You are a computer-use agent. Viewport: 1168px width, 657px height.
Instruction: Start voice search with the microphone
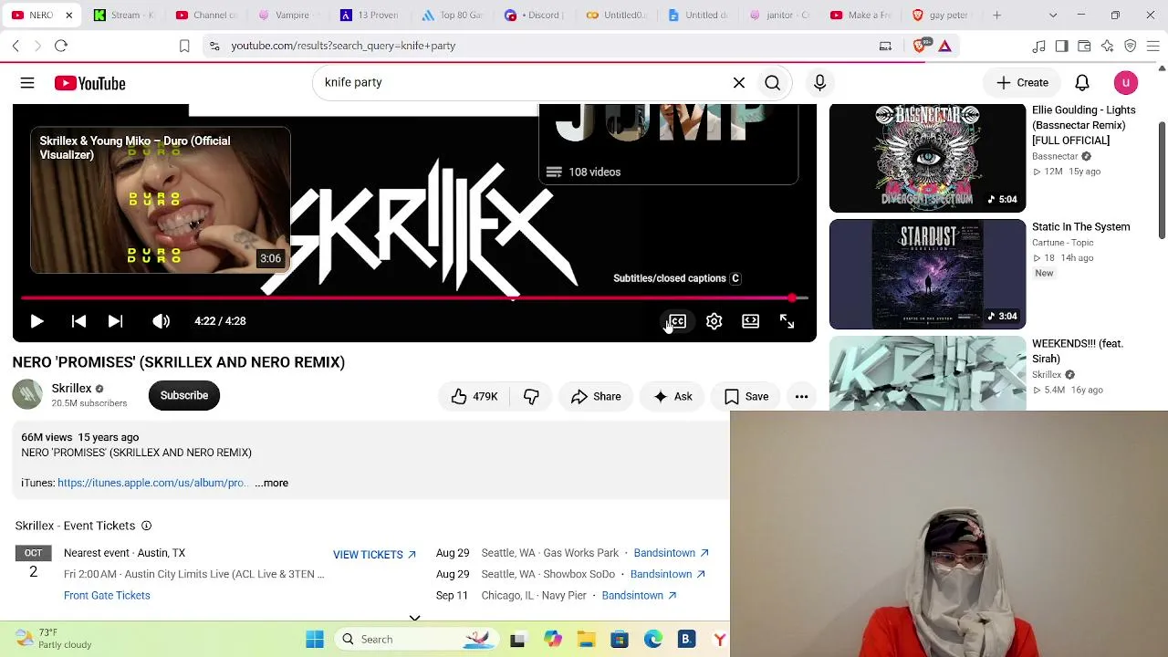(819, 83)
